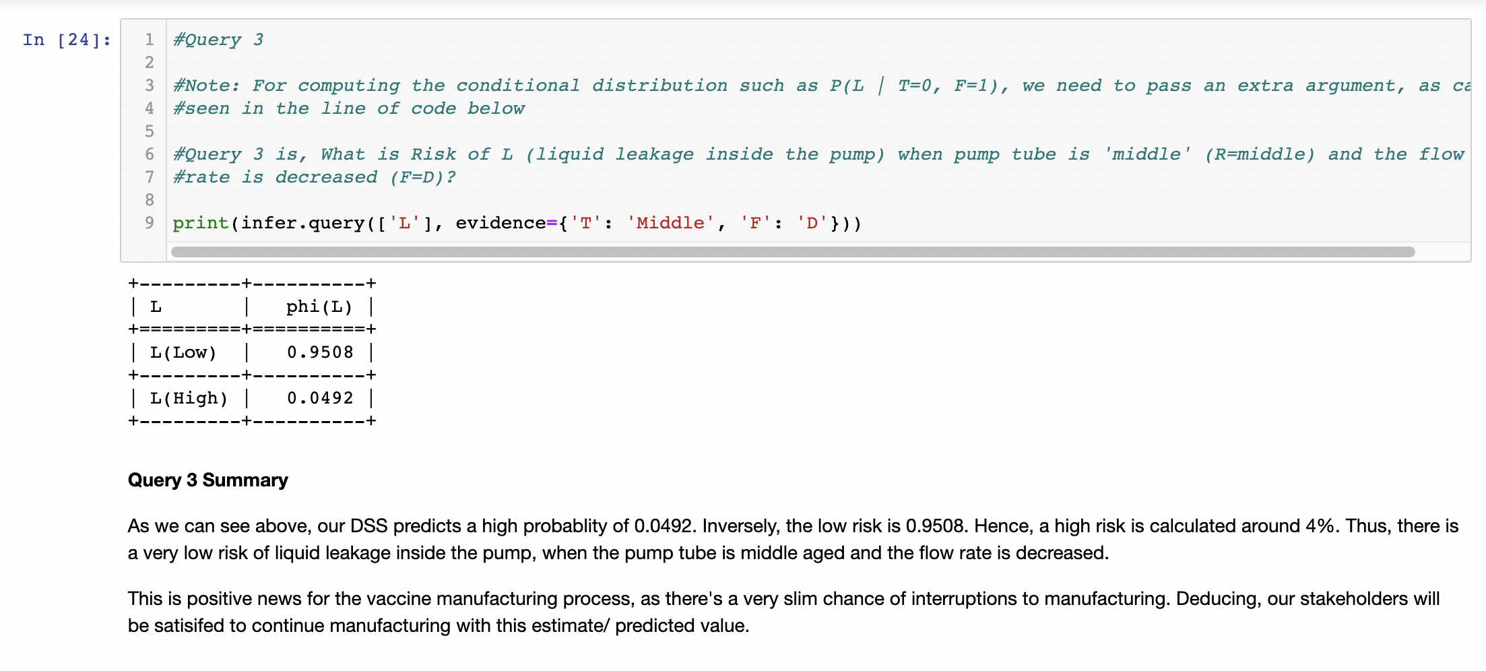Screen dimensions: 1486x671
Task: Select the L(Low) row in output
Action: point(183,352)
